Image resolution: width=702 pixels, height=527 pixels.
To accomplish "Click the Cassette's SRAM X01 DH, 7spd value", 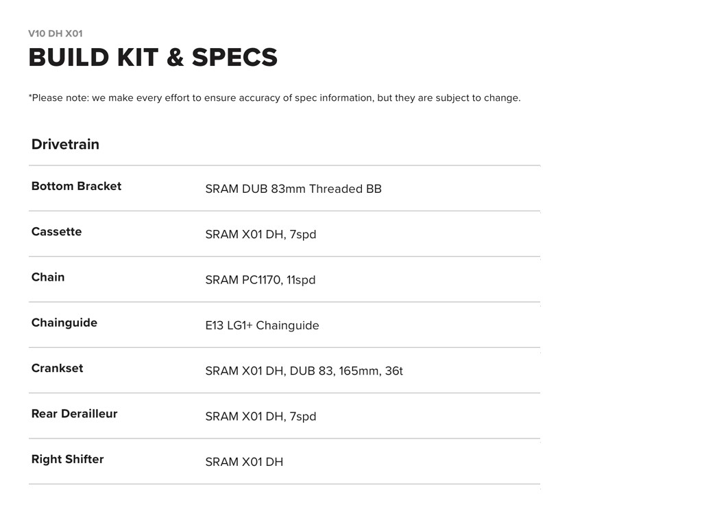I will click(x=261, y=235).
